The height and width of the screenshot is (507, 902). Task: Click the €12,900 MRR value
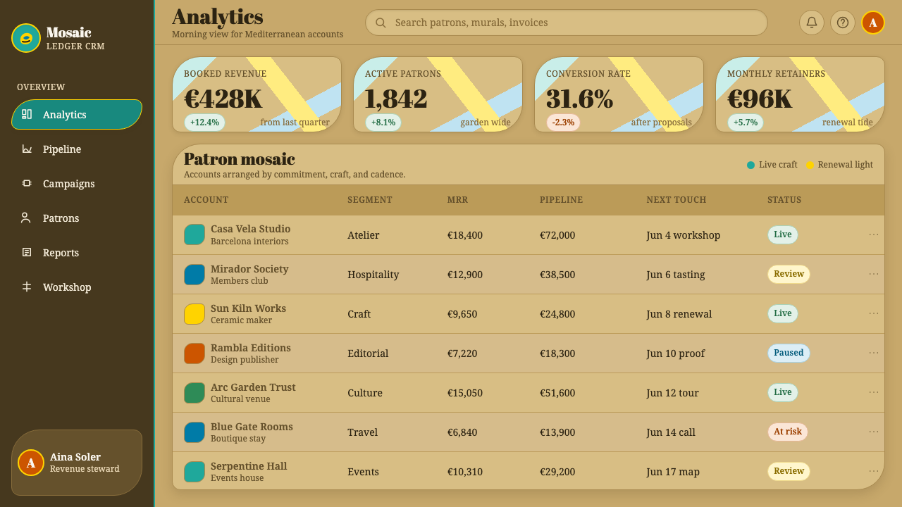(x=465, y=275)
